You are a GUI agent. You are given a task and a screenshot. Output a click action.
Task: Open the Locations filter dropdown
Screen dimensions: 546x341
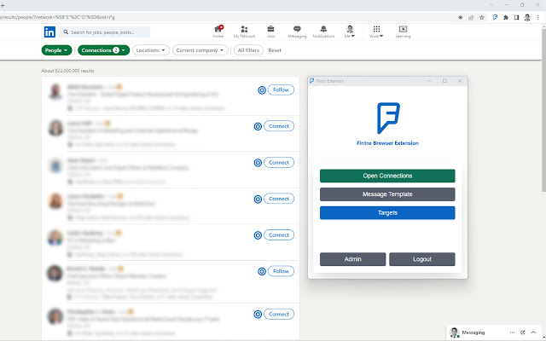tap(151, 50)
